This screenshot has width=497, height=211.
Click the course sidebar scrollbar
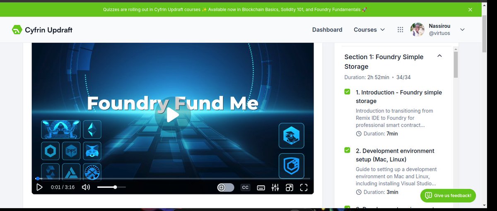tap(456, 65)
